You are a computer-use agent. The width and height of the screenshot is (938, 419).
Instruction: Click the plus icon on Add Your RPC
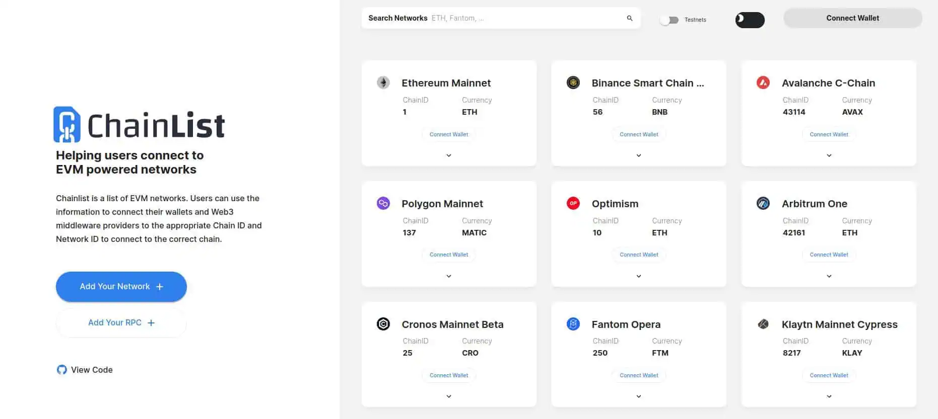point(151,323)
